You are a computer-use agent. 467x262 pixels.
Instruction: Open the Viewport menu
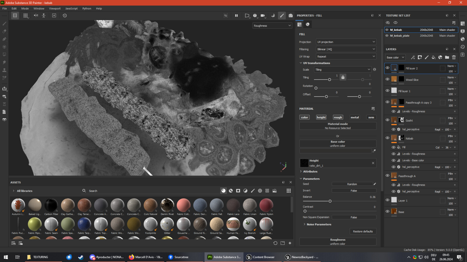coord(55,8)
